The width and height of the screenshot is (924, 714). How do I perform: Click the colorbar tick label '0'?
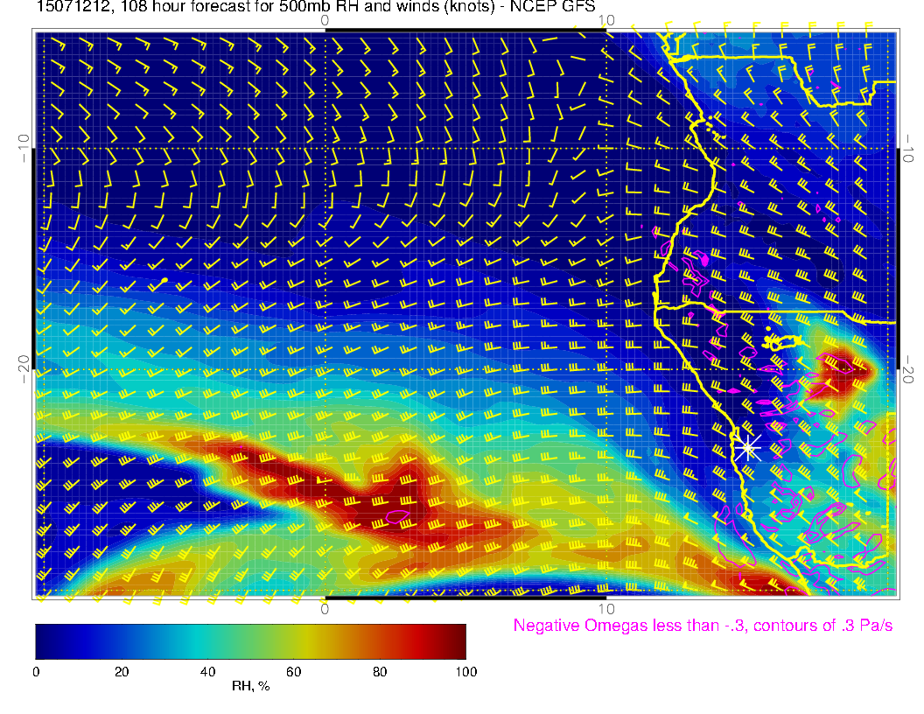[36, 672]
